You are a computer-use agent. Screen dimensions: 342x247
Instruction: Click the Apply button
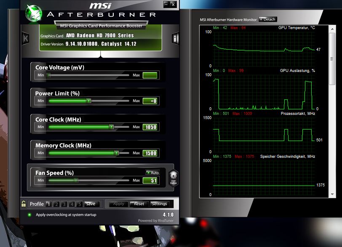pos(118,204)
